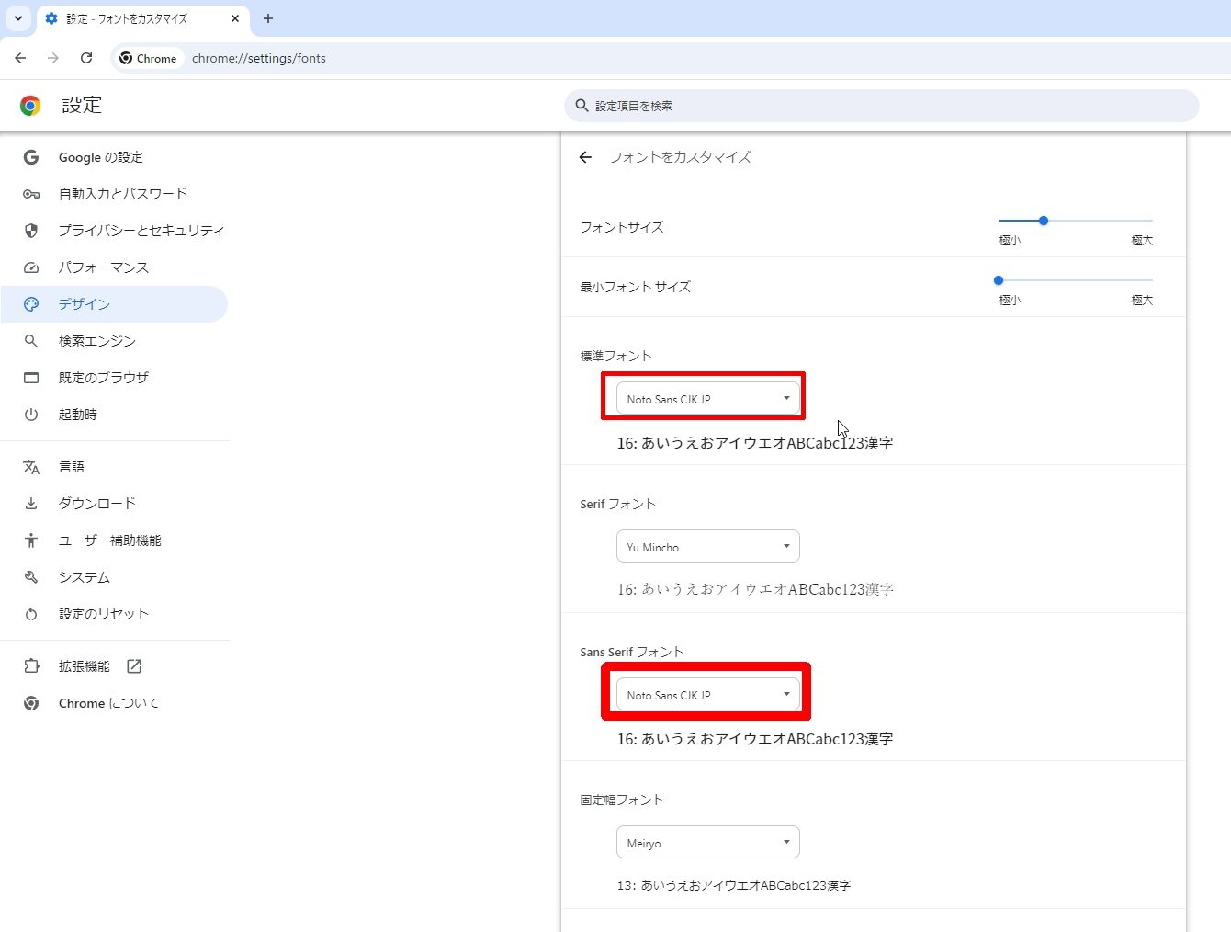
Task: Open the 固定幅フォント Meiryo dropdown
Action: 707,842
